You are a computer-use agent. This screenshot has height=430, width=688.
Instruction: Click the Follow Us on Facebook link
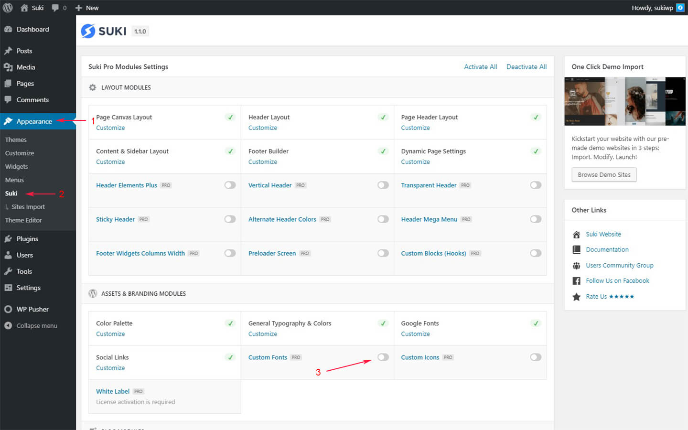tap(617, 280)
